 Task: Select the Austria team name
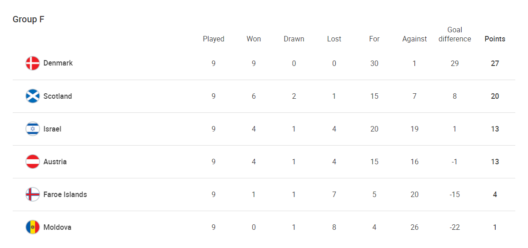click(x=55, y=162)
